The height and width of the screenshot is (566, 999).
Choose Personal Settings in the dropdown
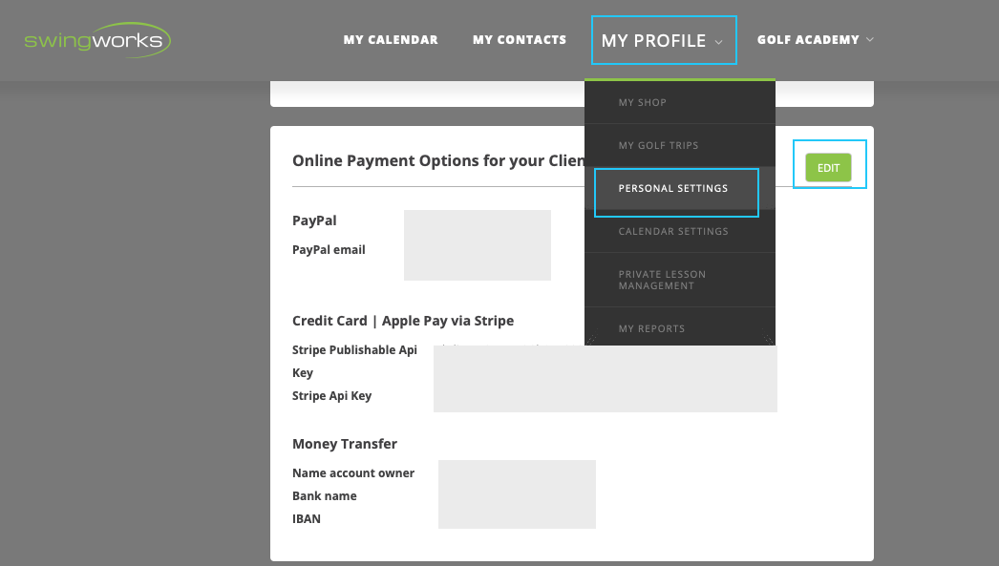pos(673,189)
